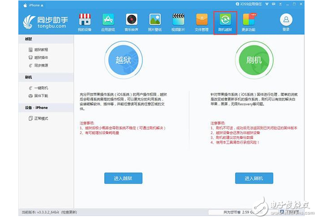Screen dimensions: 318x220
Task: Open 固件下载 firmware download in sidebar
Action: tap(38, 96)
